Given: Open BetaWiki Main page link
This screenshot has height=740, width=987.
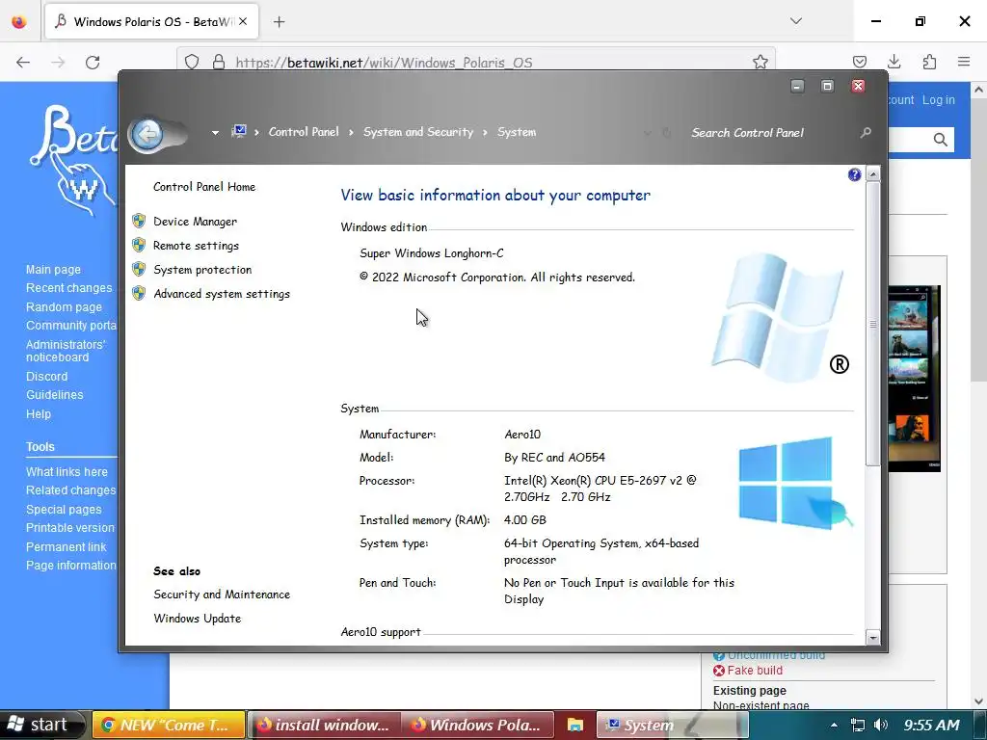Looking at the screenshot, I should (53, 270).
